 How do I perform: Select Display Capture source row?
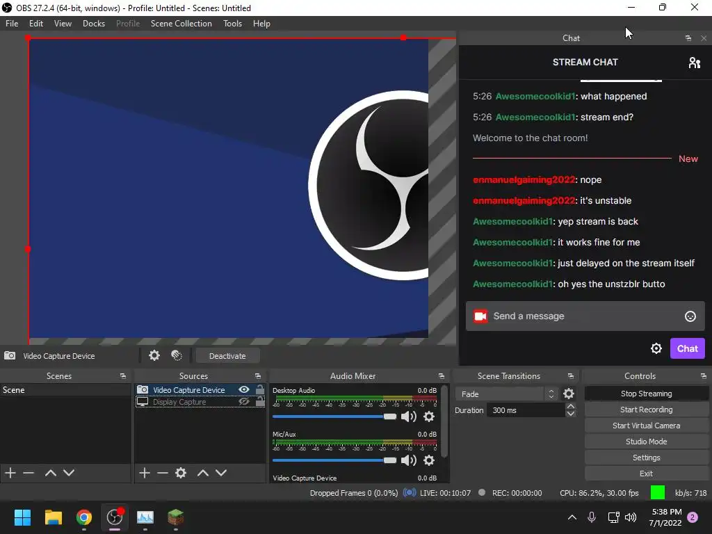click(200, 402)
